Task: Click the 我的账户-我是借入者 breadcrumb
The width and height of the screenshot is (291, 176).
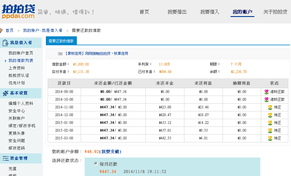Action: tap(43, 30)
